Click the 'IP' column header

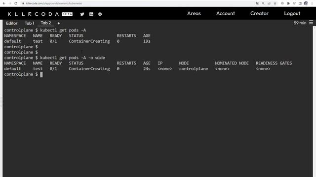pyautogui.click(x=160, y=63)
